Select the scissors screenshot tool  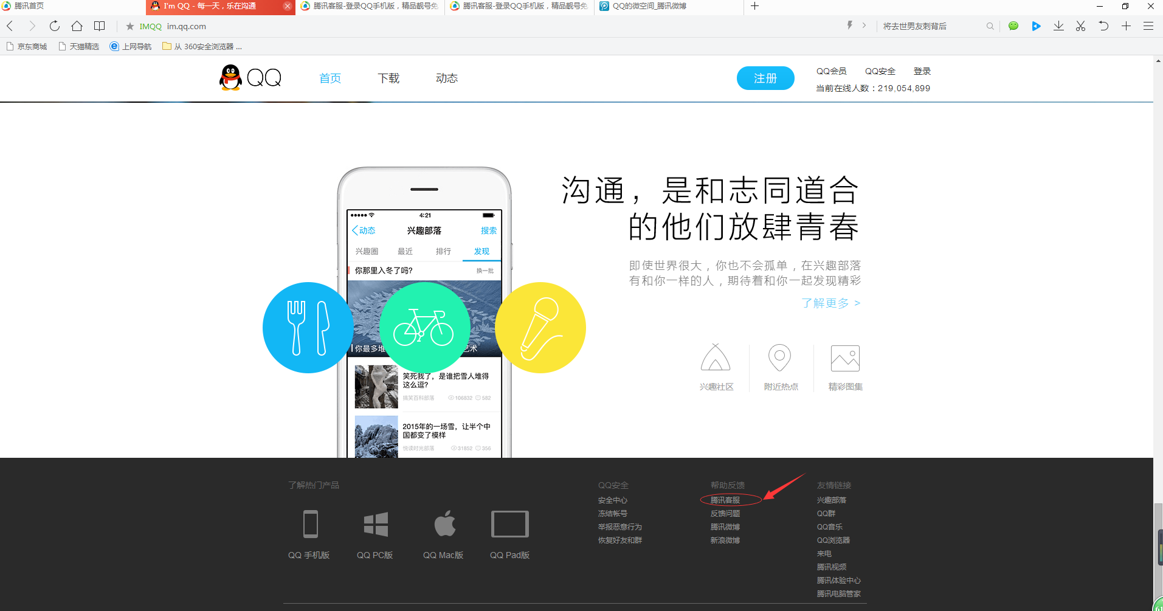point(1080,26)
